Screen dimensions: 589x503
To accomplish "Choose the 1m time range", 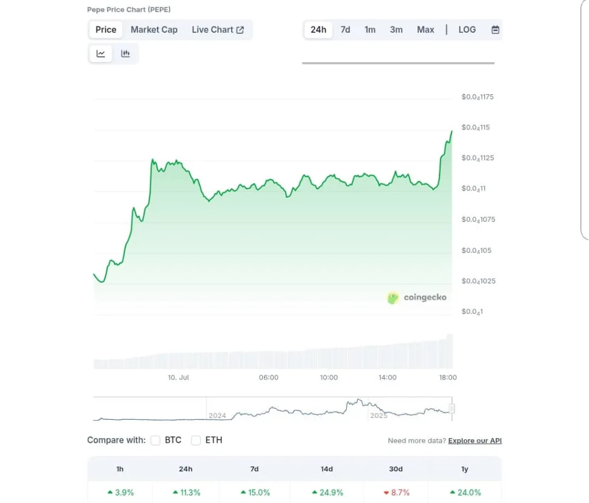I will (370, 30).
